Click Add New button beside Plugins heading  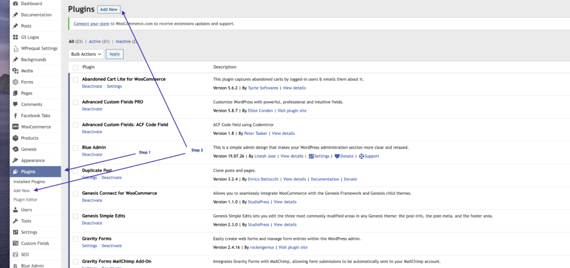[x=109, y=9]
